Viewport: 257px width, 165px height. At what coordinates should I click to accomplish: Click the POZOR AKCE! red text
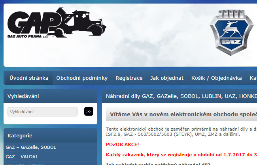123,144
